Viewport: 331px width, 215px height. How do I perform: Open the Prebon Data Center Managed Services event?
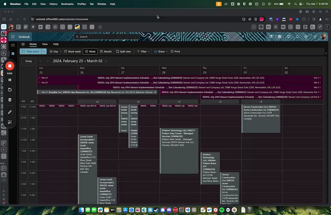coord(179,151)
